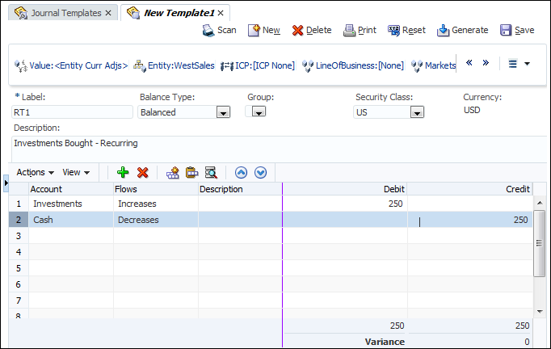Expand the left pane with the arrow handle

pos(6,183)
